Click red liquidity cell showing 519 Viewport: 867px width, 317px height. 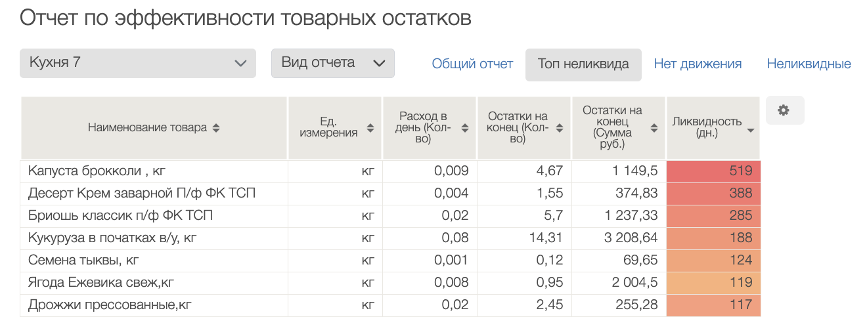click(x=713, y=171)
